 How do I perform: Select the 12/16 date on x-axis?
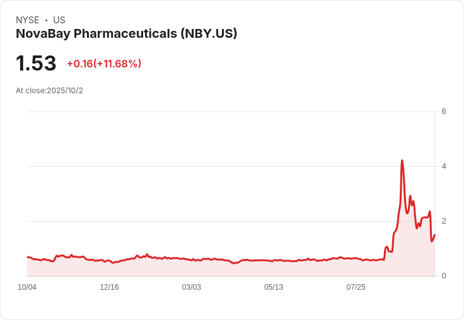[109, 287]
